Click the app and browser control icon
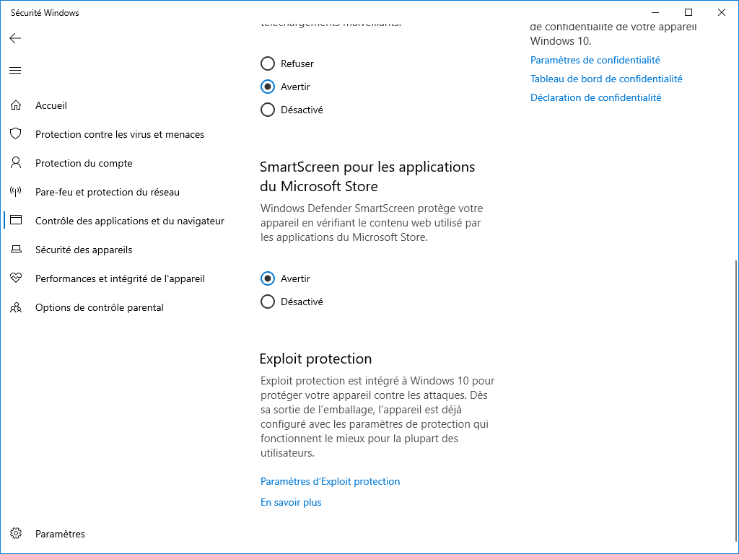The height and width of the screenshot is (554, 739). [x=16, y=221]
